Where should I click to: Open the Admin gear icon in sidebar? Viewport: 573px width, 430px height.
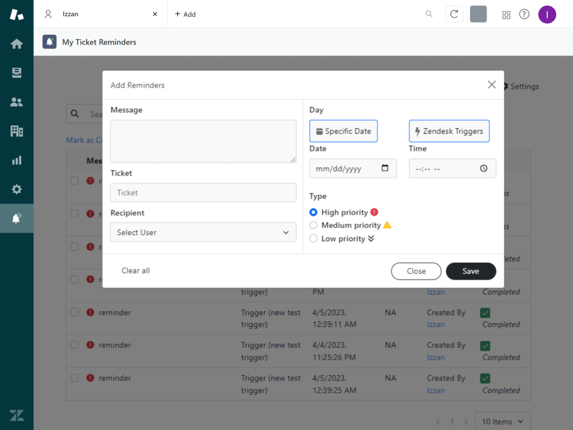17,189
